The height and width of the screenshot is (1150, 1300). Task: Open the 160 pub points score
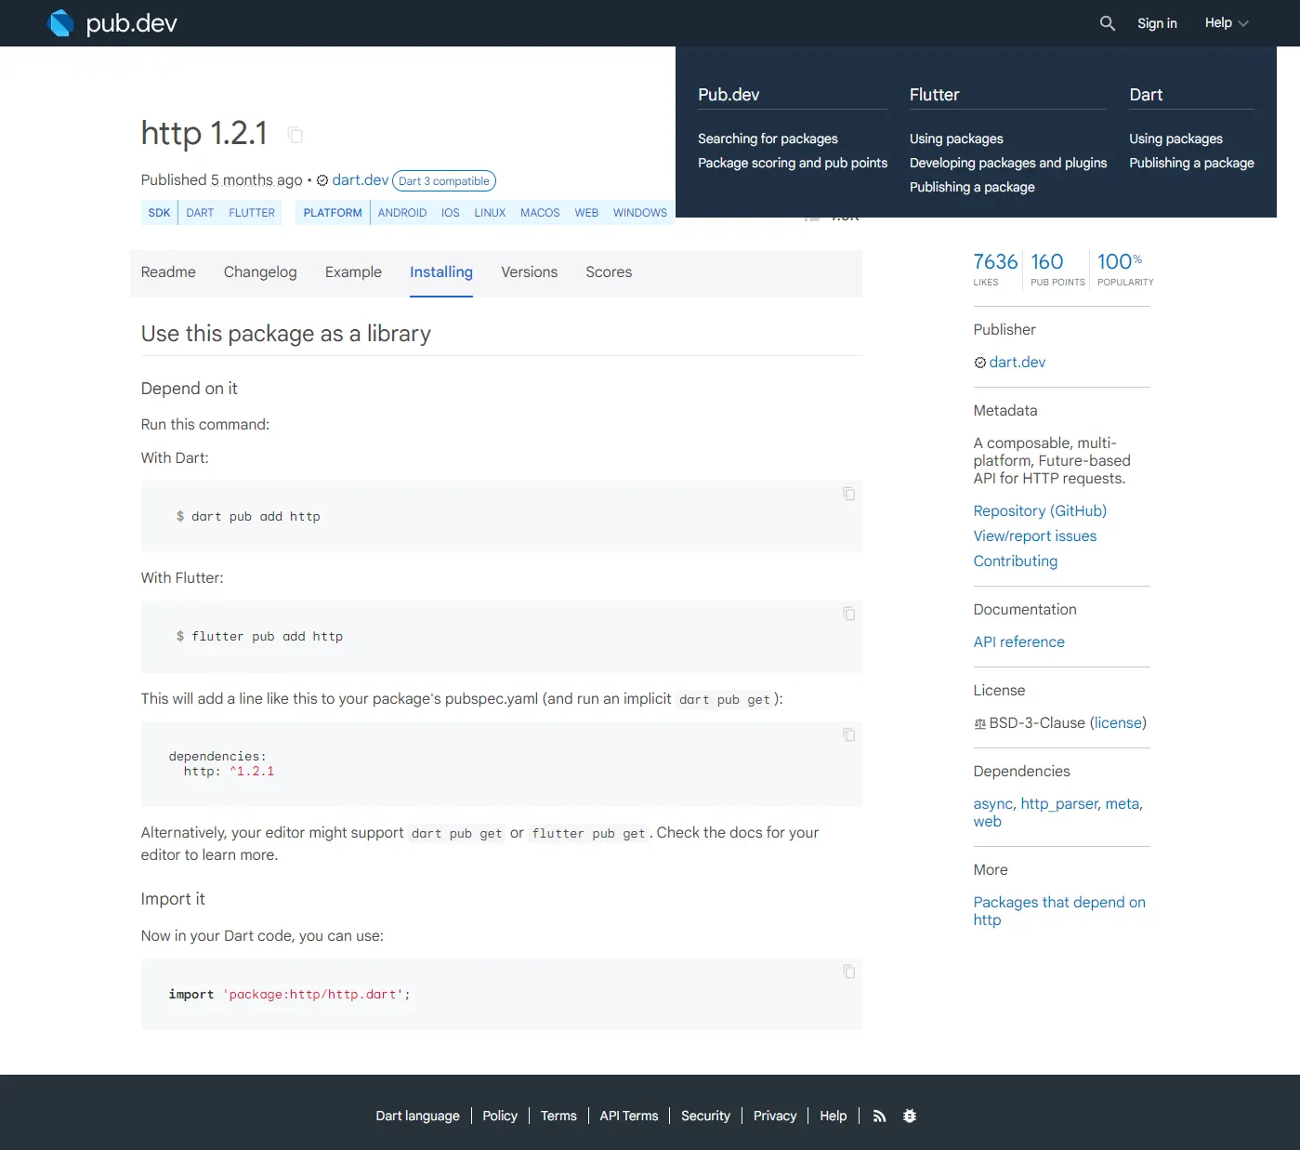(x=1057, y=269)
